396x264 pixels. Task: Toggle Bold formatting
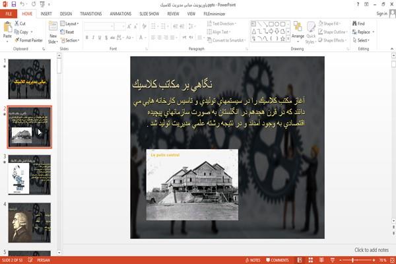coord(86,38)
